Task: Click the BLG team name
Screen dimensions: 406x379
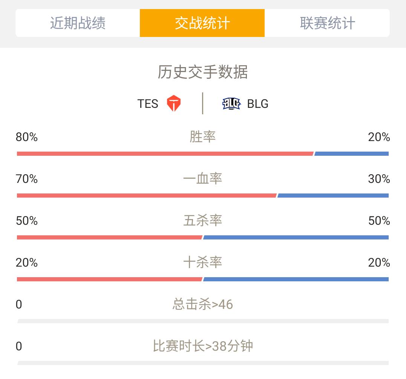Action: click(257, 104)
